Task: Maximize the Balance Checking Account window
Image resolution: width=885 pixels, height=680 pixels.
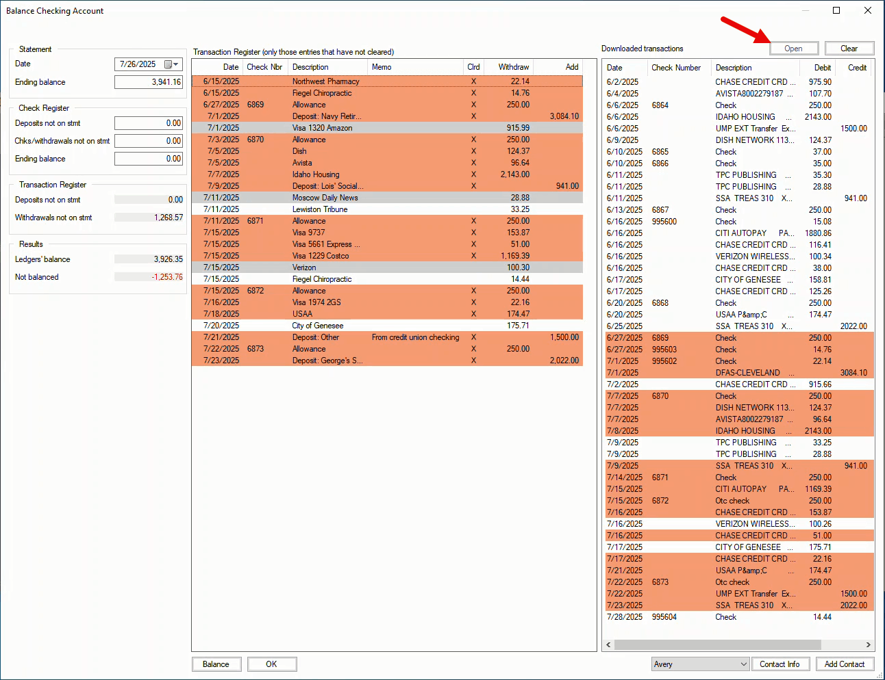Action: coord(836,10)
